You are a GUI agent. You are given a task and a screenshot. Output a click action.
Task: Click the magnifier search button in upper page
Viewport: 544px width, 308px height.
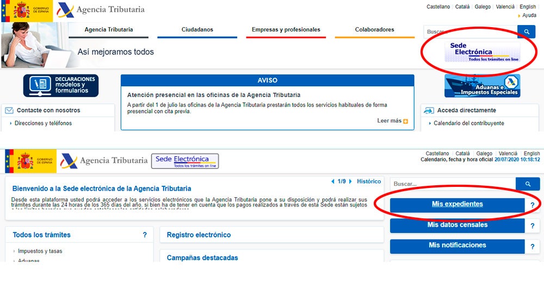pyautogui.click(x=526, y=32)
